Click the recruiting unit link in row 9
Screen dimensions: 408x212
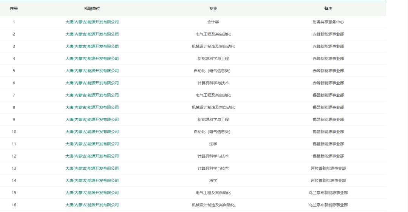92,120
